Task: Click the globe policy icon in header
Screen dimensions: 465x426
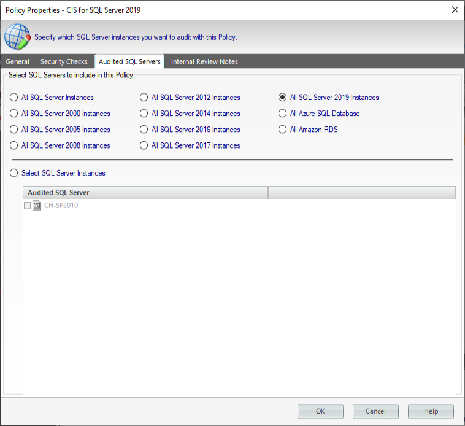Action: 18,37
